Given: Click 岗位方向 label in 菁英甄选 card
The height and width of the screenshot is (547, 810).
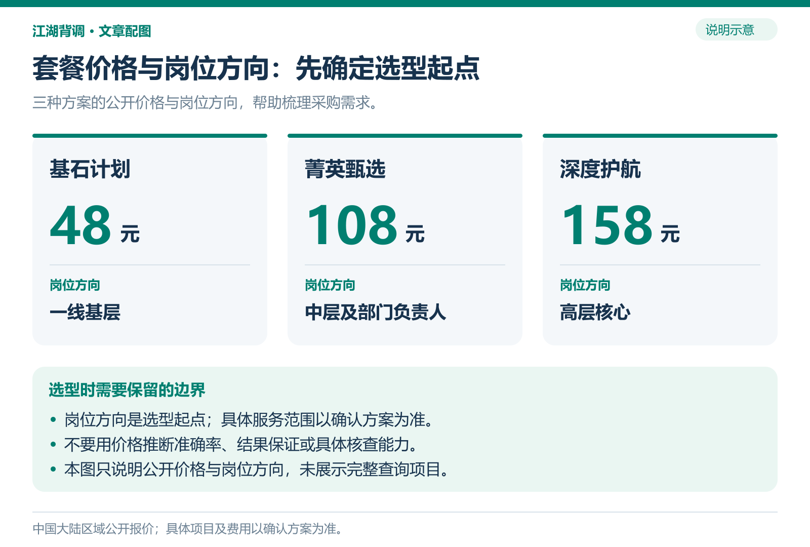Looking at the screenshot, I should pyautogui.click(x=330, y=285).
